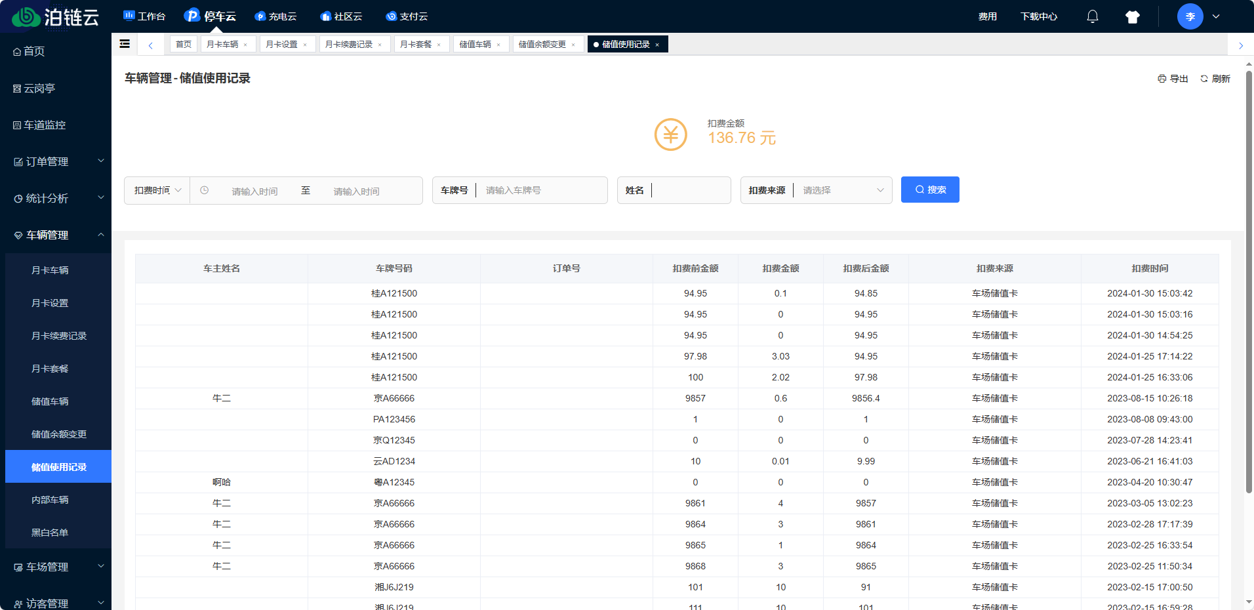Screen dimensions: 1254x610
Task: Expand the 订单管理 sidebar menu
Action: click(x=56, y=161)
